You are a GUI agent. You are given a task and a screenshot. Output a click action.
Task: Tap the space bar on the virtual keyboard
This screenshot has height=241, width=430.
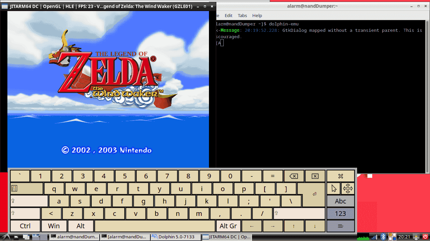coord(155,226)
